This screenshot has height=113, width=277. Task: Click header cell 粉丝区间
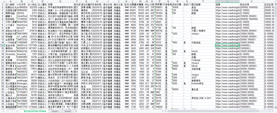[252, 4]
